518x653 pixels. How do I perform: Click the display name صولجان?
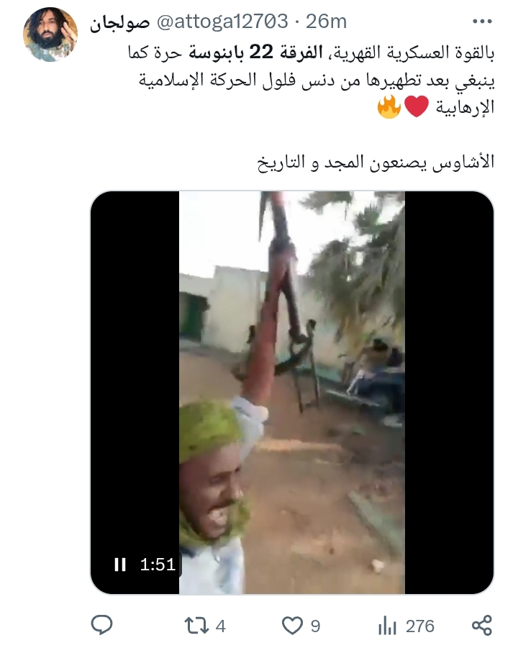pyautogui.click(x=120, y=22)
